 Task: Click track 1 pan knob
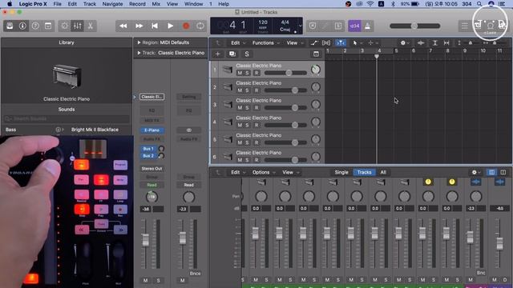[x=315, y=70]
